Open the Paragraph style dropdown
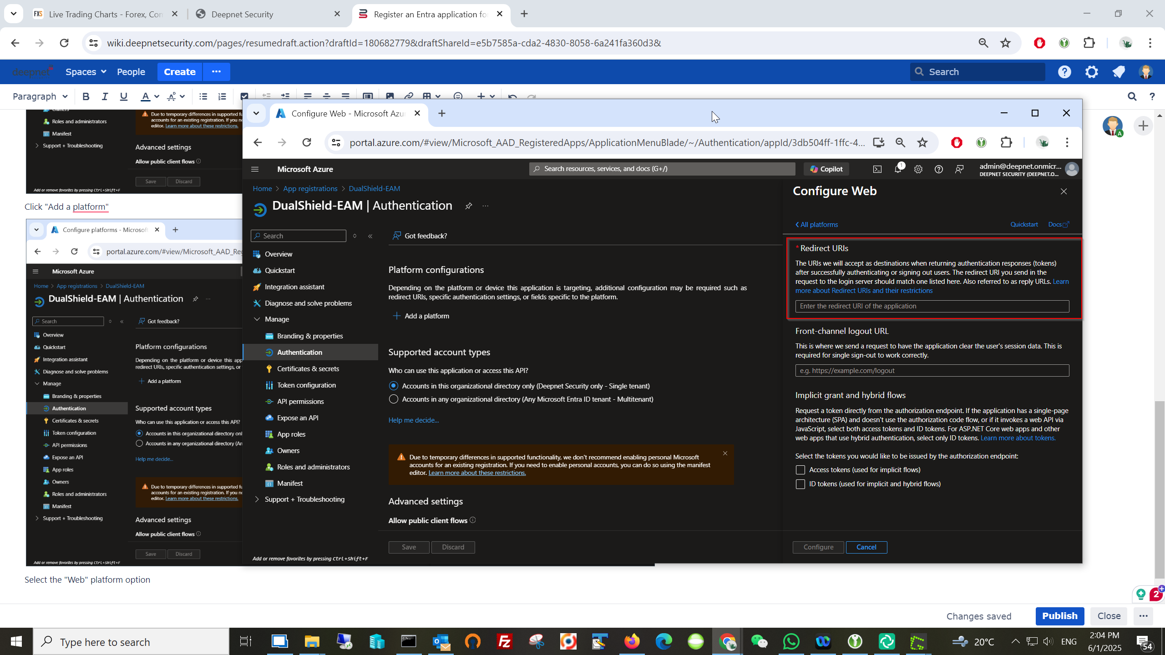Screen dimensions: 1165x655 (x=40, y=96)
